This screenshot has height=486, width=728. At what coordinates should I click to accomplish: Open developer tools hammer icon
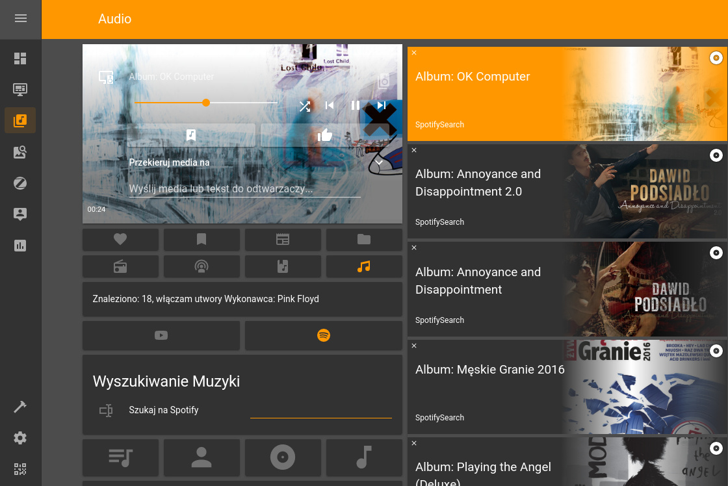(20, 407)
